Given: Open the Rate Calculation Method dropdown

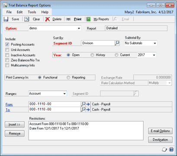Looking at the screenshot, I should tap(169, 83).
